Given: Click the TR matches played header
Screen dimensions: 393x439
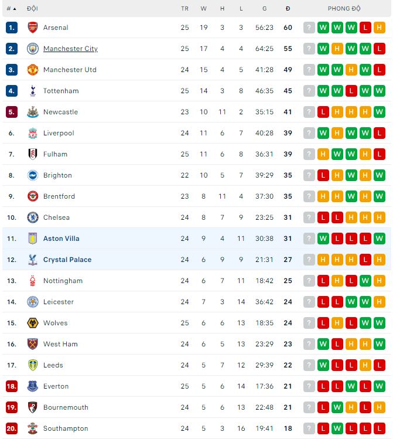Looking at the screenshot, I should 185,9.
